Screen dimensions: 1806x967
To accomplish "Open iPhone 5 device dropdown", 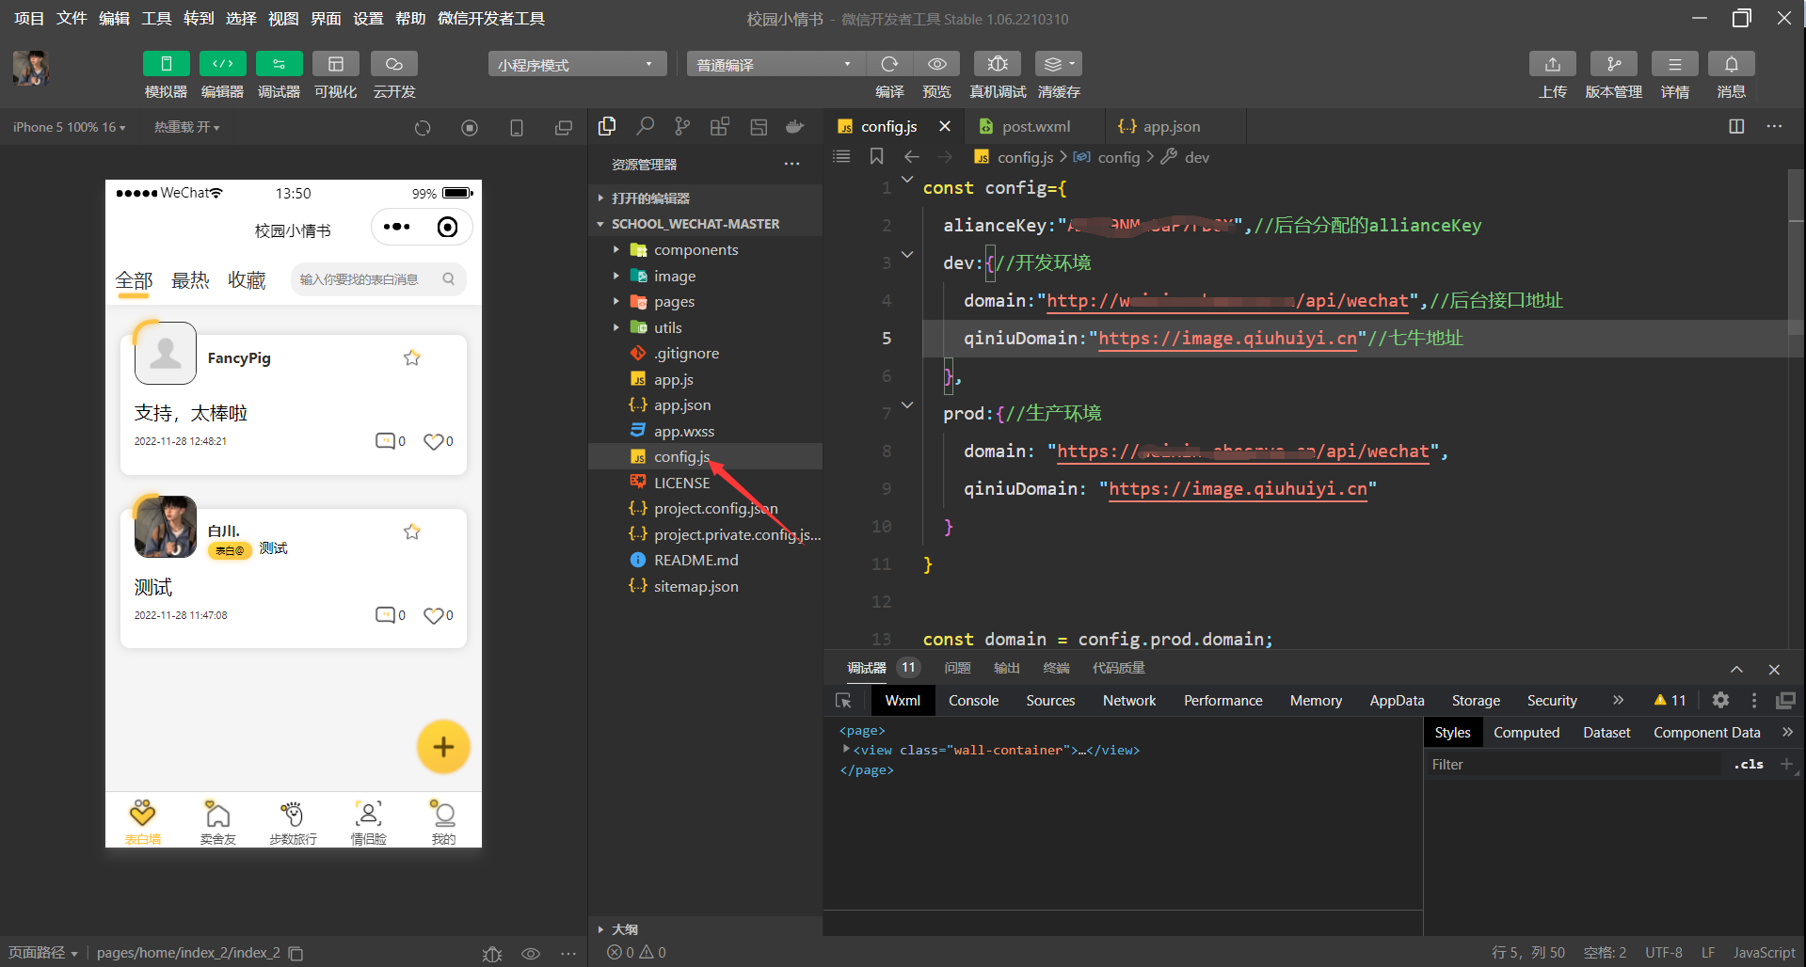I will coord(69,127).
